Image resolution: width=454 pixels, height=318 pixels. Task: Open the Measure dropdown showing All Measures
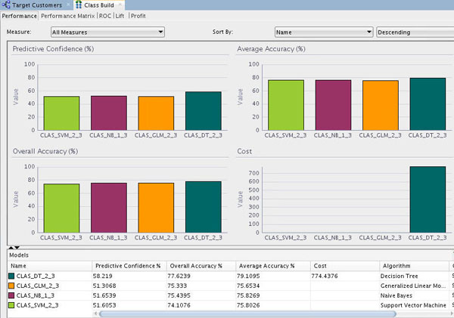click(107, 32)
